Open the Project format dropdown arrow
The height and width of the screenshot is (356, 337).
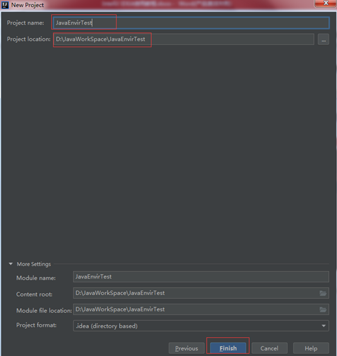pyautogui.click(x=324, y=326)
